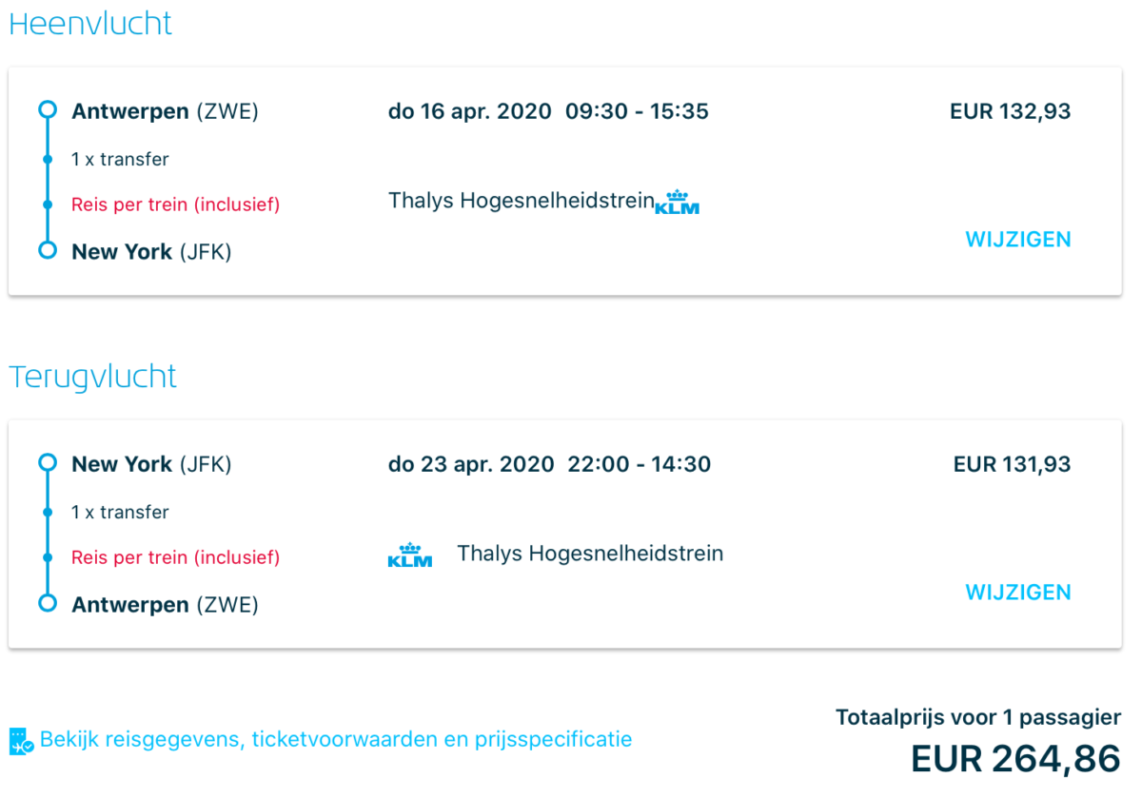Select the Antwerpen arrival circle on the return route
The width and height of the screenshot is (1142, 798).
(x=48, y=604)
